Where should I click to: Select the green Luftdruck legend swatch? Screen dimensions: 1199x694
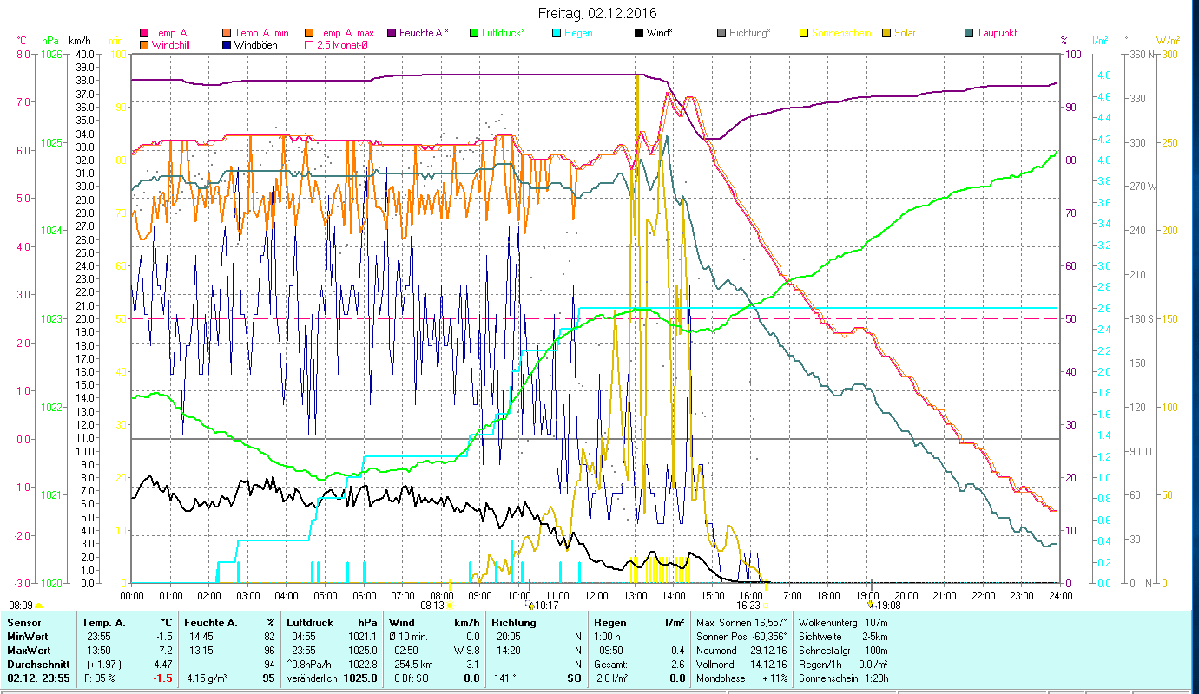coord(474,33)
